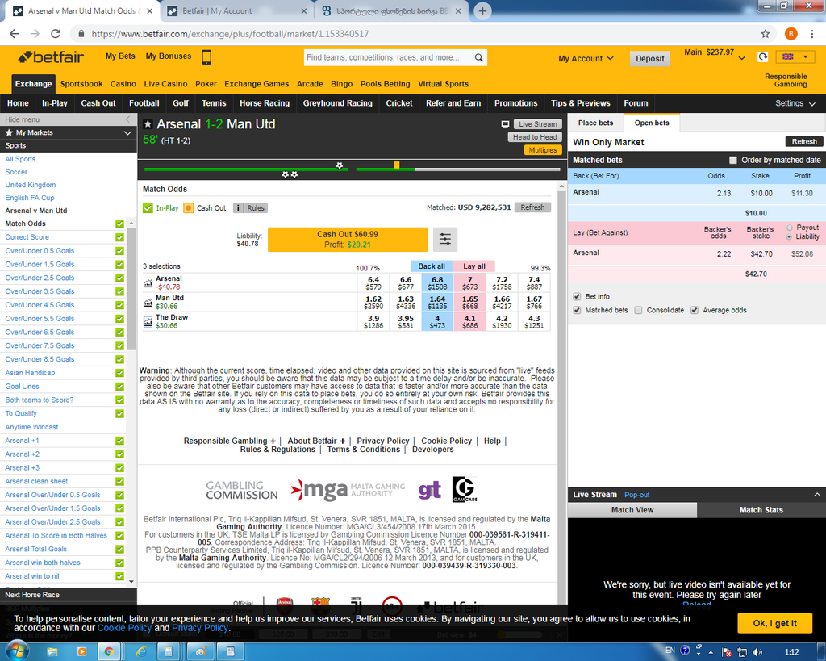Expand the Main balance dropdown

(742, 58)
